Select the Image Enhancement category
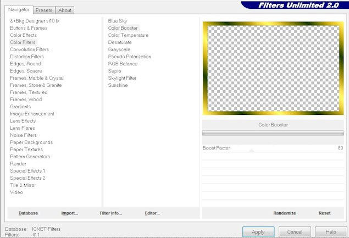The height and width of the screenshot is (238, 349). [32, 114]
